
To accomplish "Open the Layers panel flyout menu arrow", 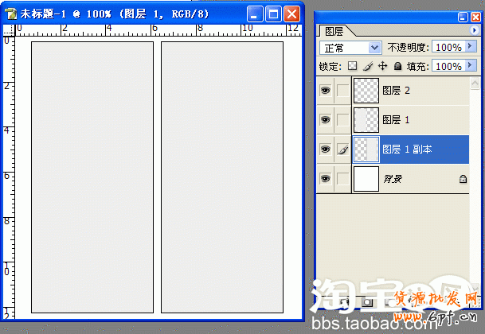I will [x=475, y=29].
